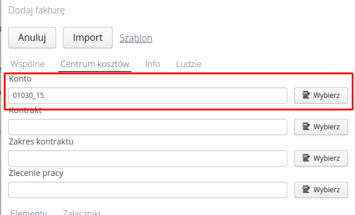The image size is (355, 215).
Task: Go to the Info tab
Action: (x=152, y=64)
